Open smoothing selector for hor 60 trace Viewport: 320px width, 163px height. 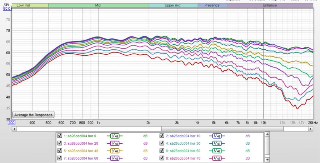[x=115, y=158]
